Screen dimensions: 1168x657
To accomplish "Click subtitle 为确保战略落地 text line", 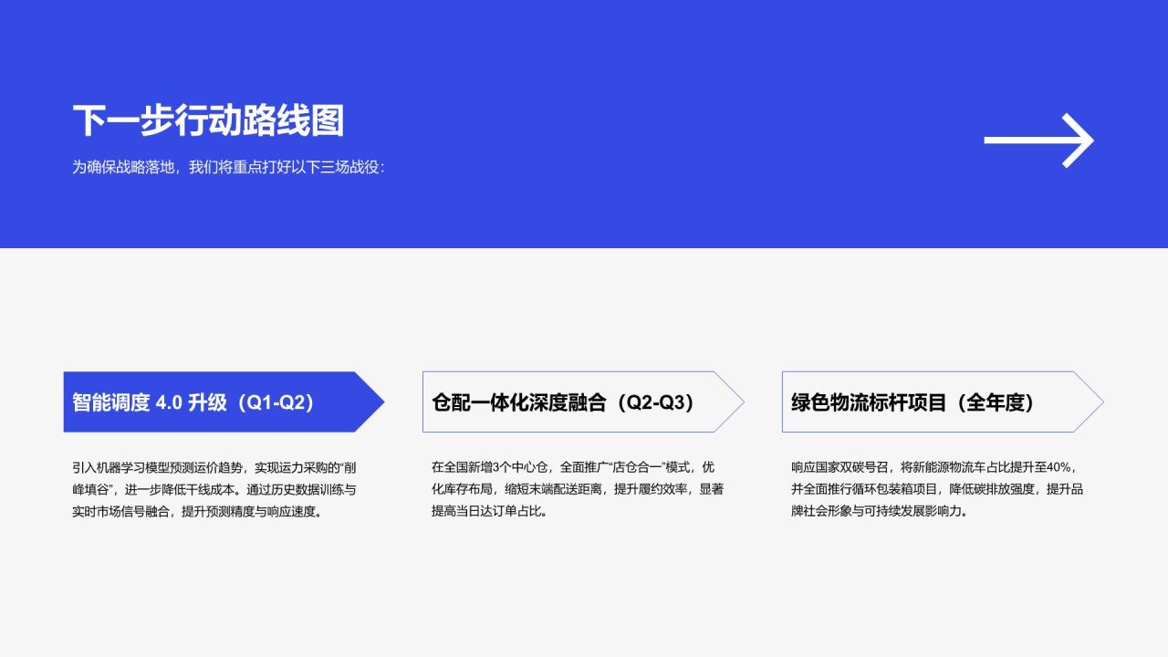I will (x=229, y=168).
